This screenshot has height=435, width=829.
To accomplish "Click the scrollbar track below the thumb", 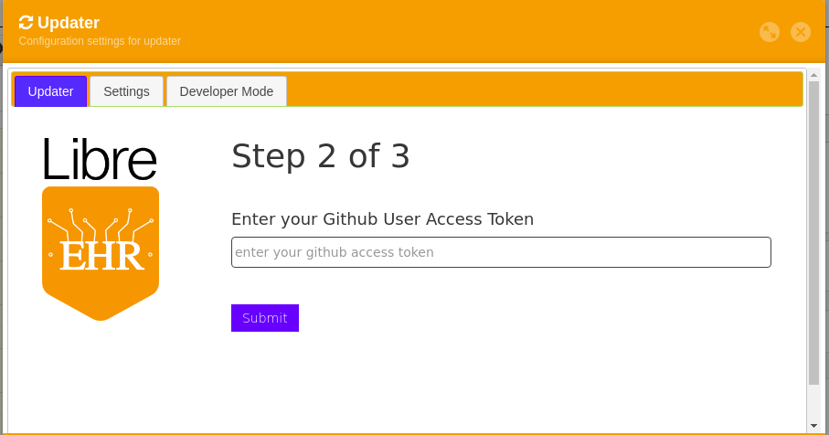I will (x=813, y=402).
